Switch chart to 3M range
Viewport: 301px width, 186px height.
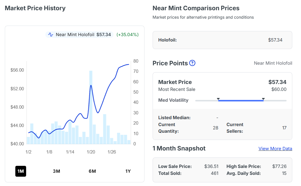click(56, 171)
